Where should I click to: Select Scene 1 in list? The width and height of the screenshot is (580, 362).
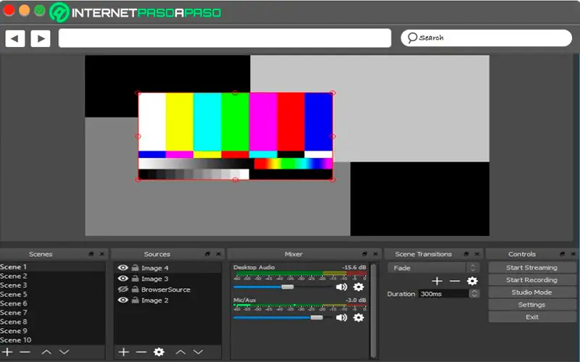click(x=52, y=266)
